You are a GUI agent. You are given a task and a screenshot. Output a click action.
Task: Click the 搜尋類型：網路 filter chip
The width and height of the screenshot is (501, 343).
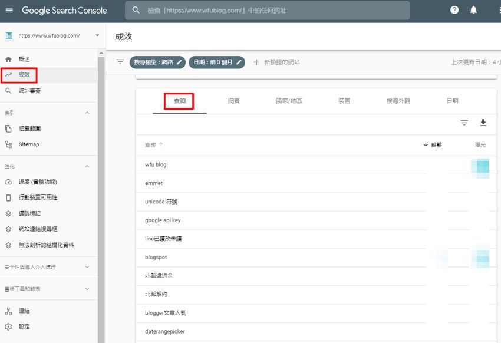[x=157, y=62]
